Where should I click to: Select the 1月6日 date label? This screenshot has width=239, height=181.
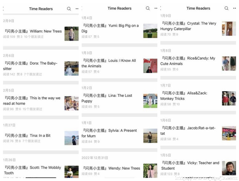pyautogui.click(x=165, y=120)
